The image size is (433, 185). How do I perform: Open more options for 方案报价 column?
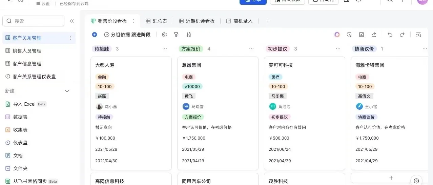point(251,49)
